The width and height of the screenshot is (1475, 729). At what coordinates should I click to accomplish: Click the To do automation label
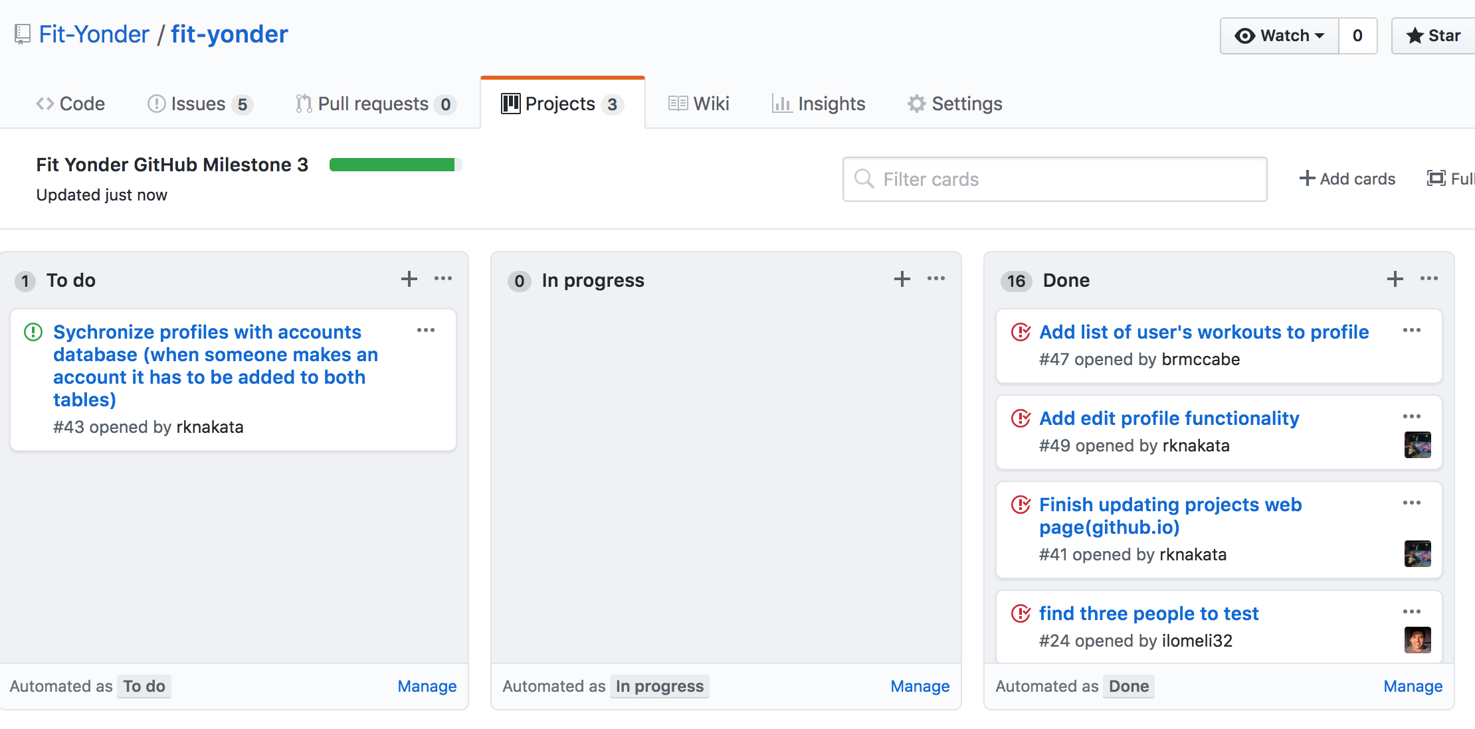(144, 686)
